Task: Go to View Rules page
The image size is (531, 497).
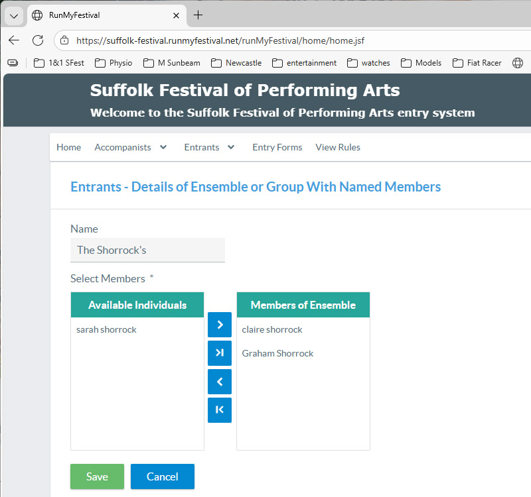Action: tap(338, 147)
